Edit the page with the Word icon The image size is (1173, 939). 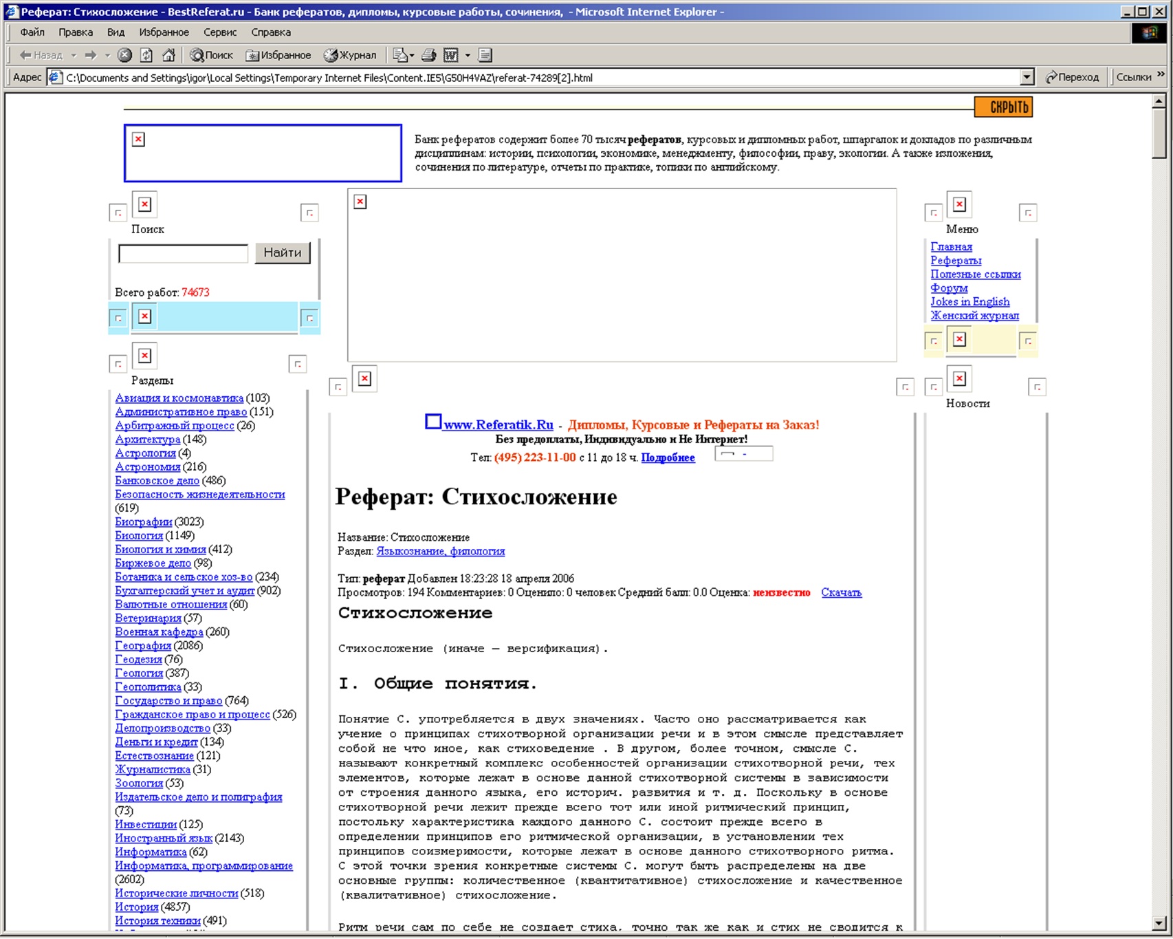(451, 55)
